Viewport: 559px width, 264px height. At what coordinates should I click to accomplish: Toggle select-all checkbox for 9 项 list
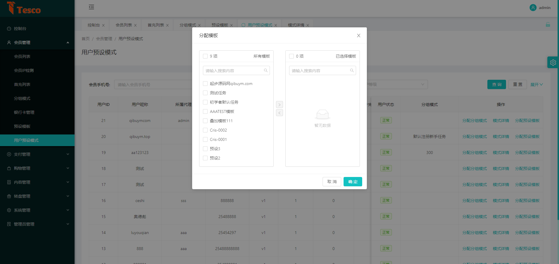(x=205, y=56)
